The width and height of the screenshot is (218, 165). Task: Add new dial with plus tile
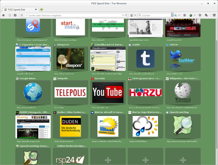[108, 160]
